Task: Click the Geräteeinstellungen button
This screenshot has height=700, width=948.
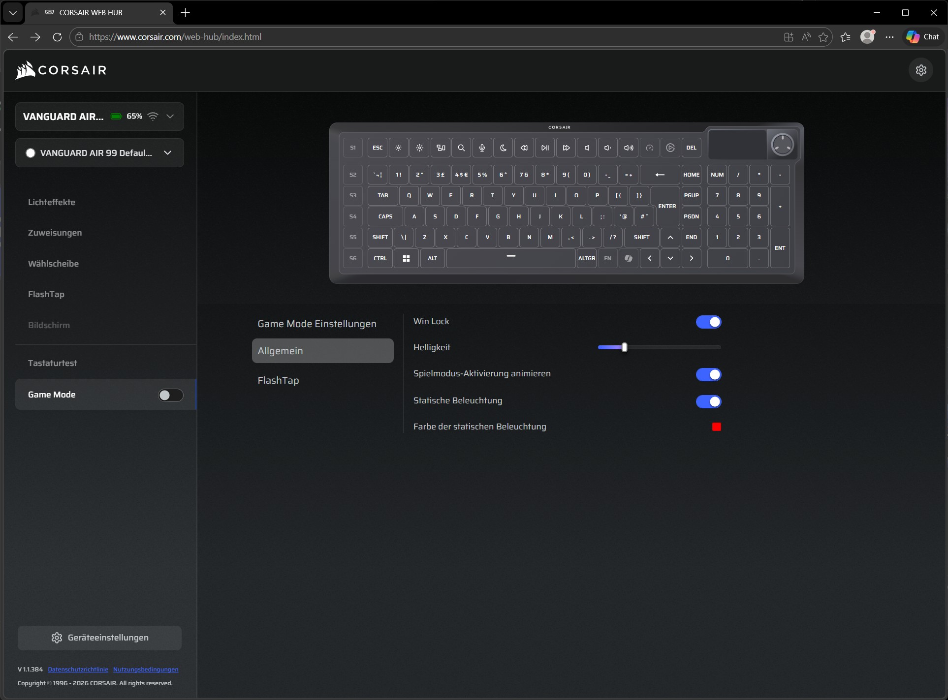Action: pos(99,638)
